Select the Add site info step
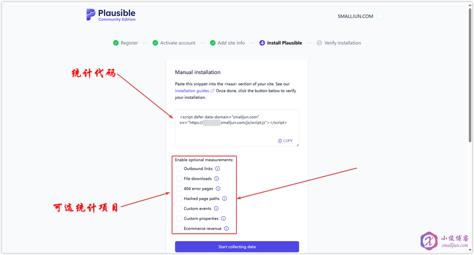 coord(227,43)
